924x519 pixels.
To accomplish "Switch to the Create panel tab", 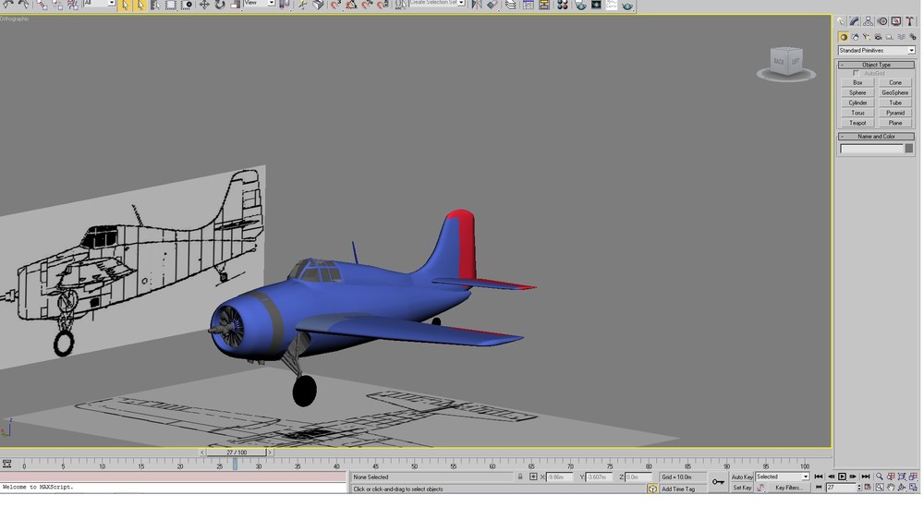I will click(x=841, y=22).
